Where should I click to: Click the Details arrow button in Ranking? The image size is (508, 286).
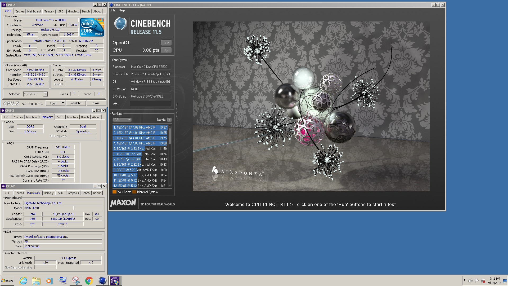coord(169,120)
